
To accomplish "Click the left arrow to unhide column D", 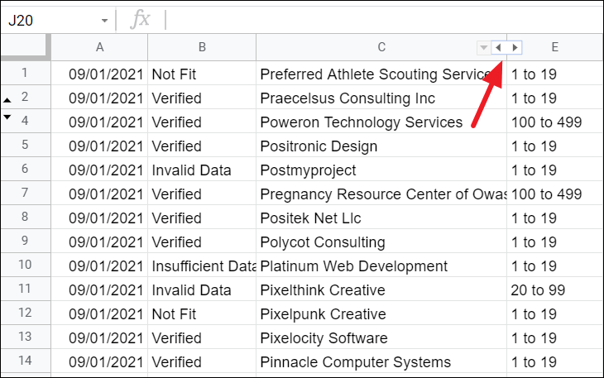I will tap(498, 48).
